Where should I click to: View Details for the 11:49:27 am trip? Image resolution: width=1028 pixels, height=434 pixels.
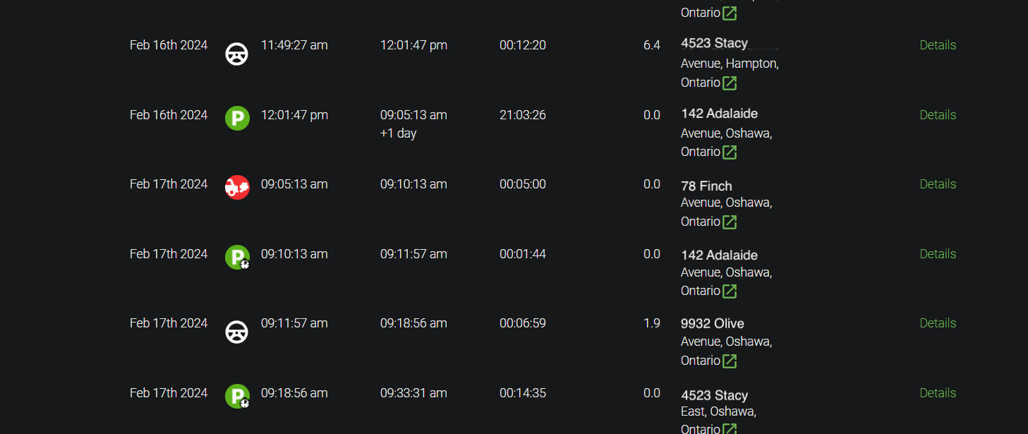[938, 45]
